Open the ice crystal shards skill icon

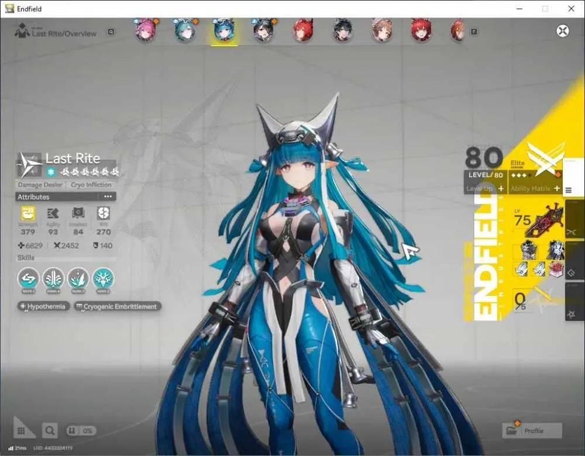[x=78, y=279]
